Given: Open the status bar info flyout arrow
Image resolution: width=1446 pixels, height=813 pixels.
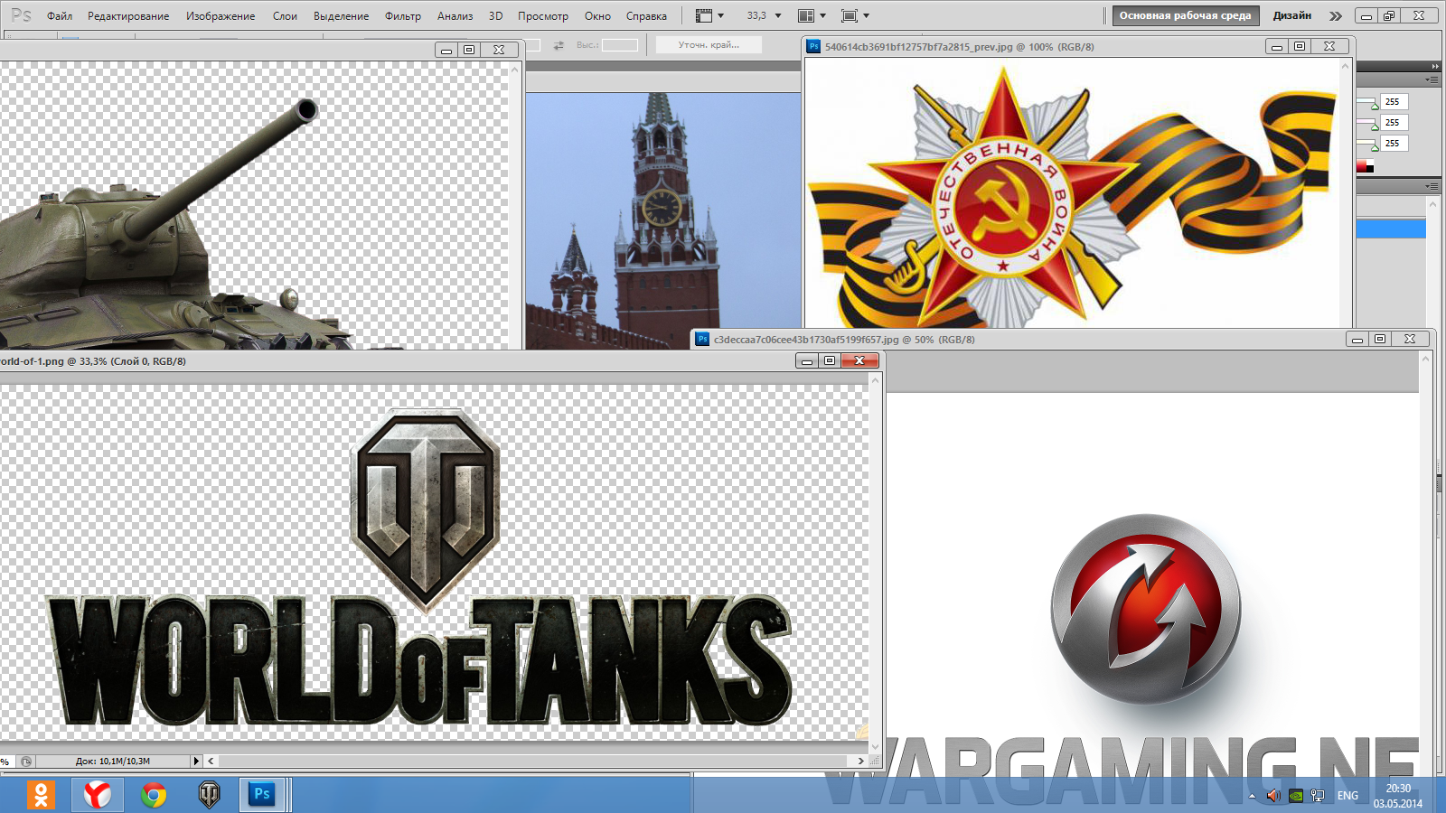Looking at the screenshot, I should (196, 762).
